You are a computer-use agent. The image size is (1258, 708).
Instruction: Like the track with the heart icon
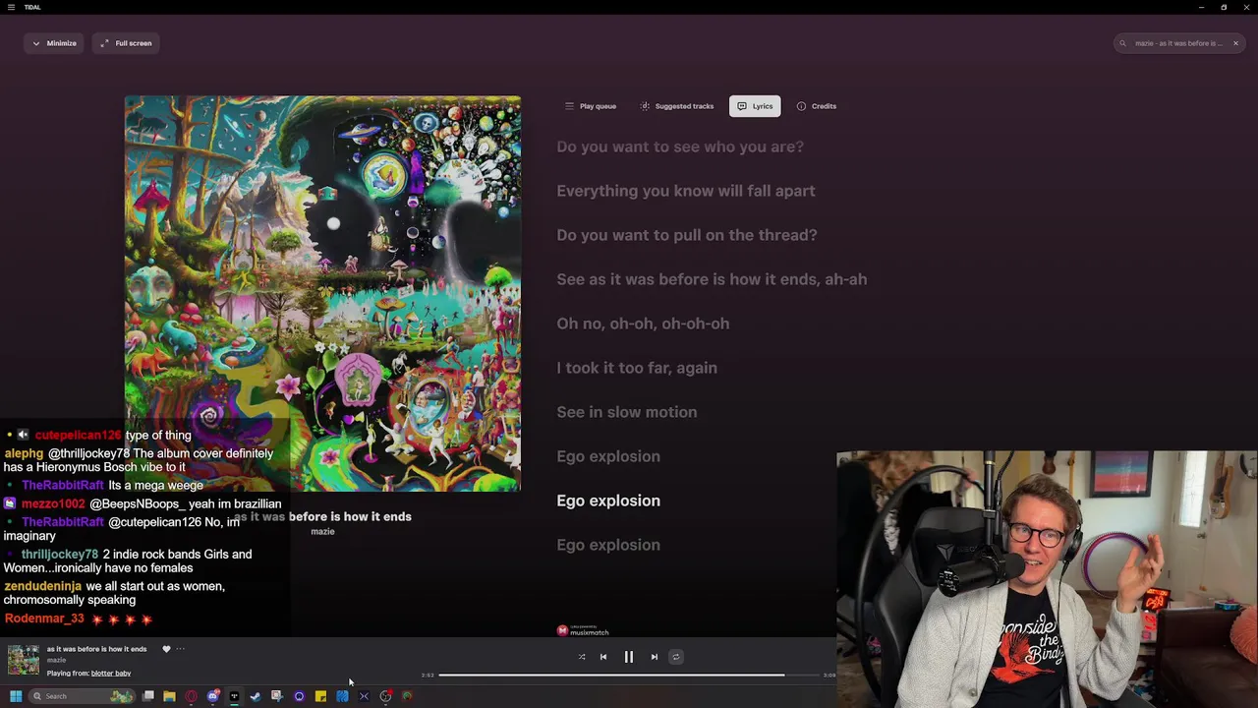[166, 649]
